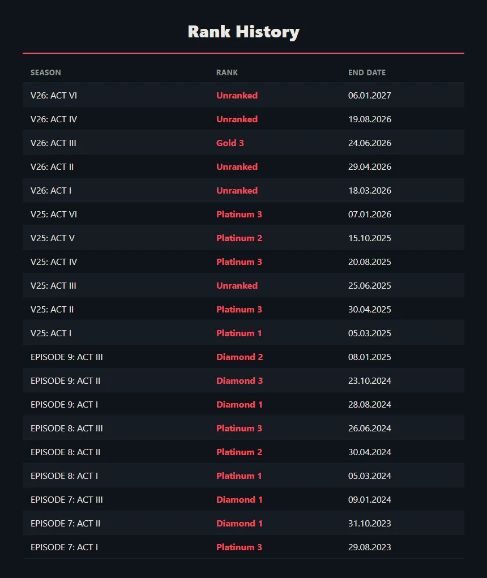Click the Unranked rank for V26: ACT I
Viewport: 487px width, 578px height.
pos(237,191)
